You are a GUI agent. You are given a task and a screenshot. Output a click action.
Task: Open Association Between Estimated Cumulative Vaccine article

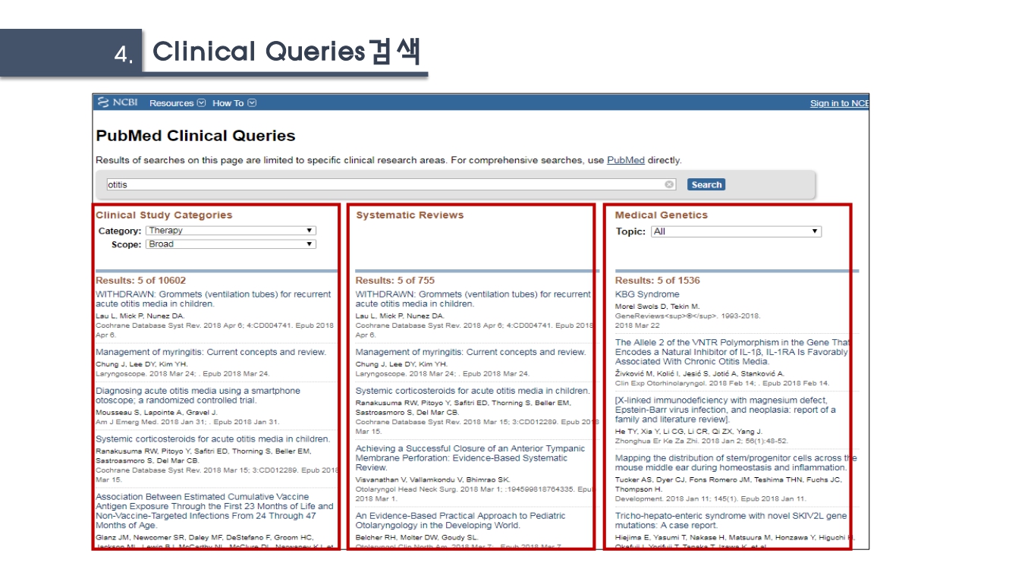[215, 511]
